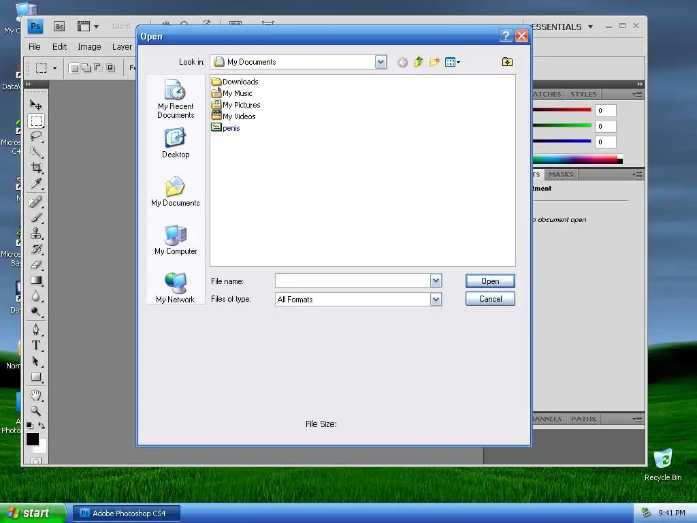Select the Pen tool
The height and width of the screenshot is (523, 697).
pos(35,330)
